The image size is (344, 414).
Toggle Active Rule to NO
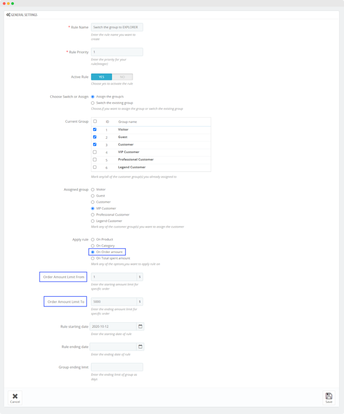point(122,77)
